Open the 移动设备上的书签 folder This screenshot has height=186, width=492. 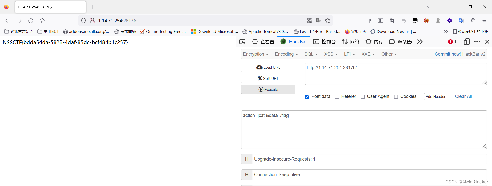470,32
